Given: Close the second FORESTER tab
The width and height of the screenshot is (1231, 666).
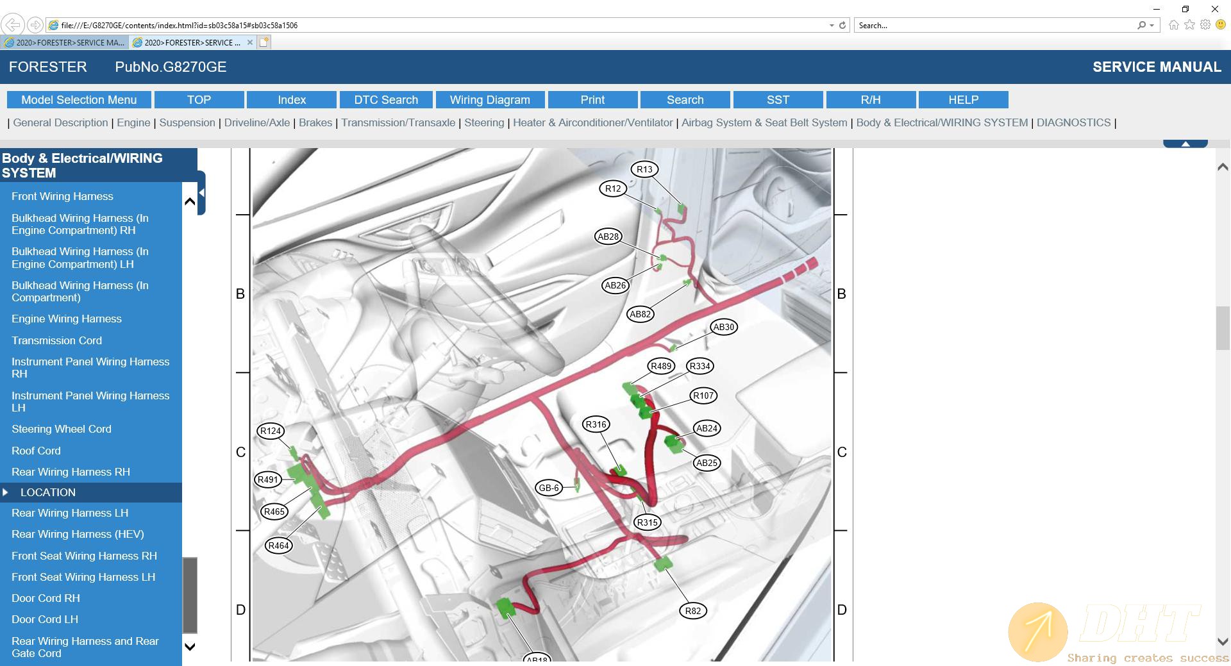Looking at the screenshot, I should [250, 42].
